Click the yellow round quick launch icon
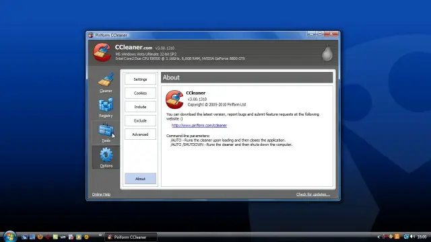This screenshot has height=242, width=431. [x=86, y=237]
